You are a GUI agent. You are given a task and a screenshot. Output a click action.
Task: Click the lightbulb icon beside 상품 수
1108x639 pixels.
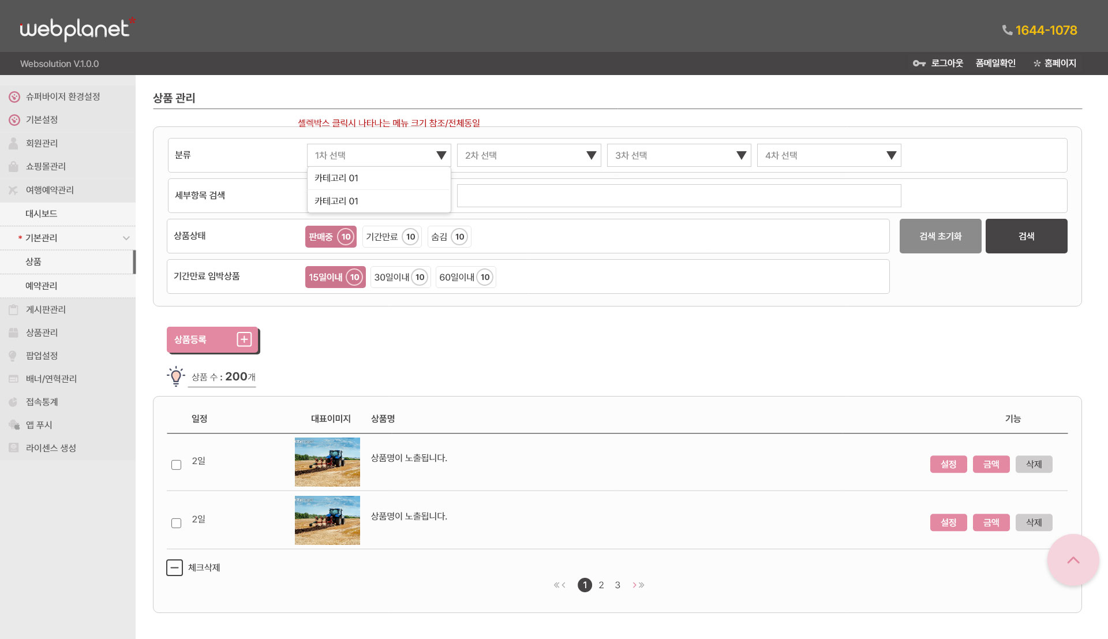tap(175, 376)
